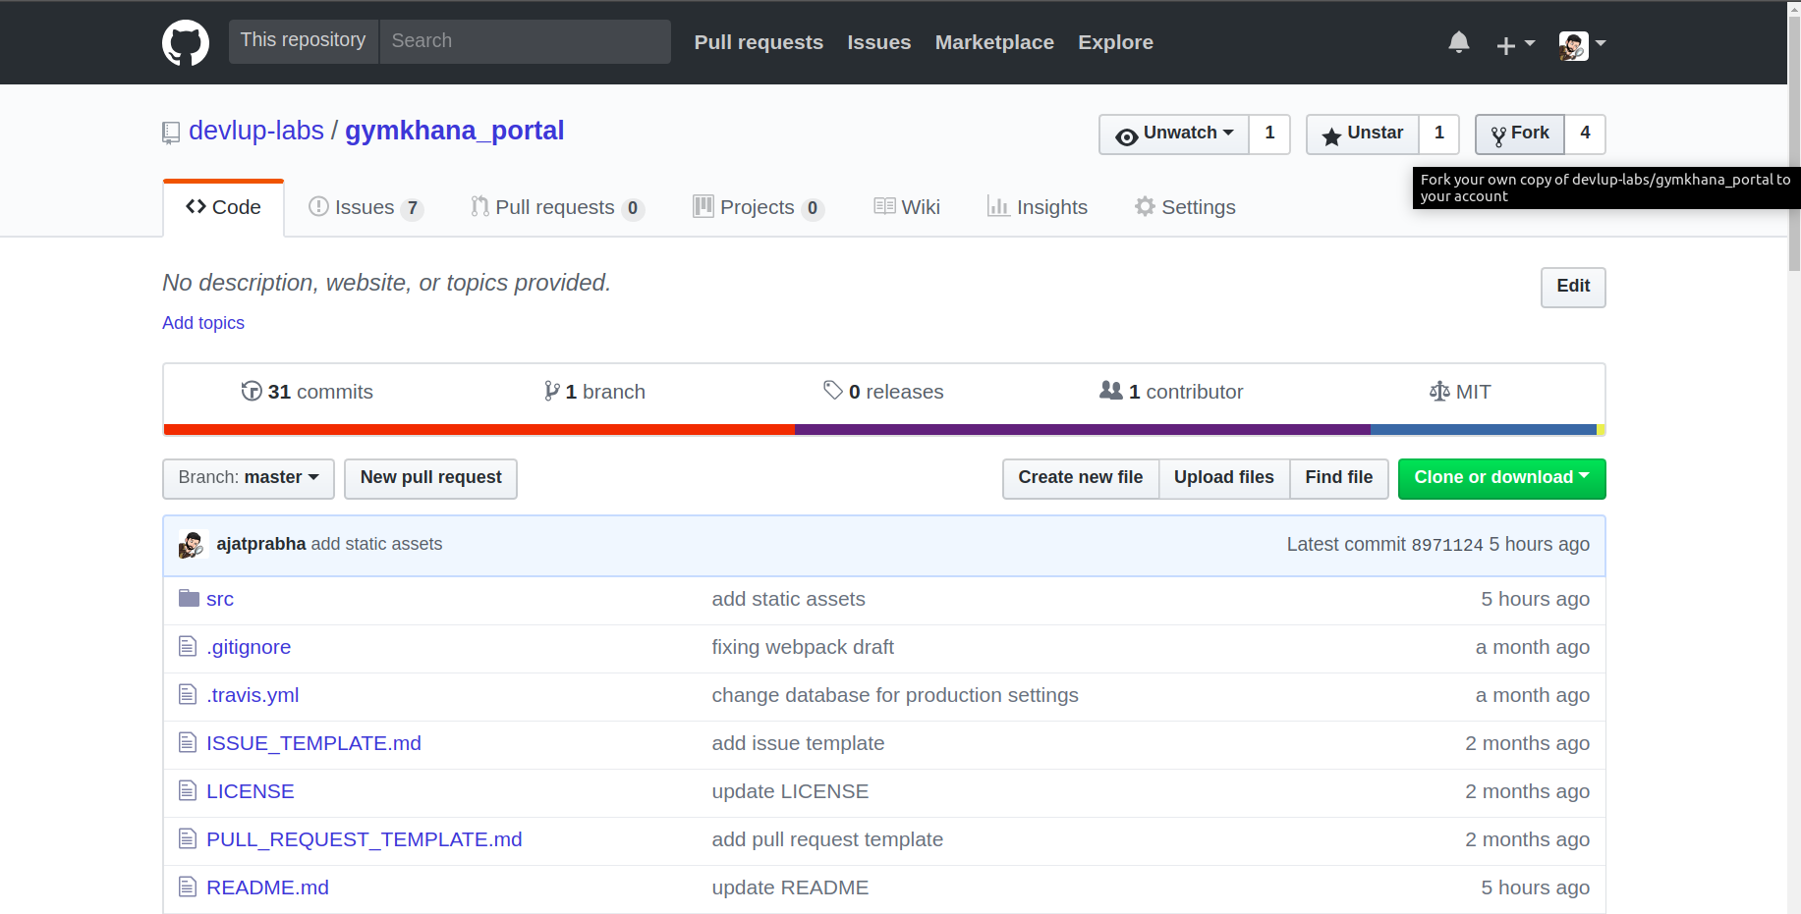Click the branch icon next to 1 branch
The width and height of the screenshot is (1801, 914).
tap(551, 390)
